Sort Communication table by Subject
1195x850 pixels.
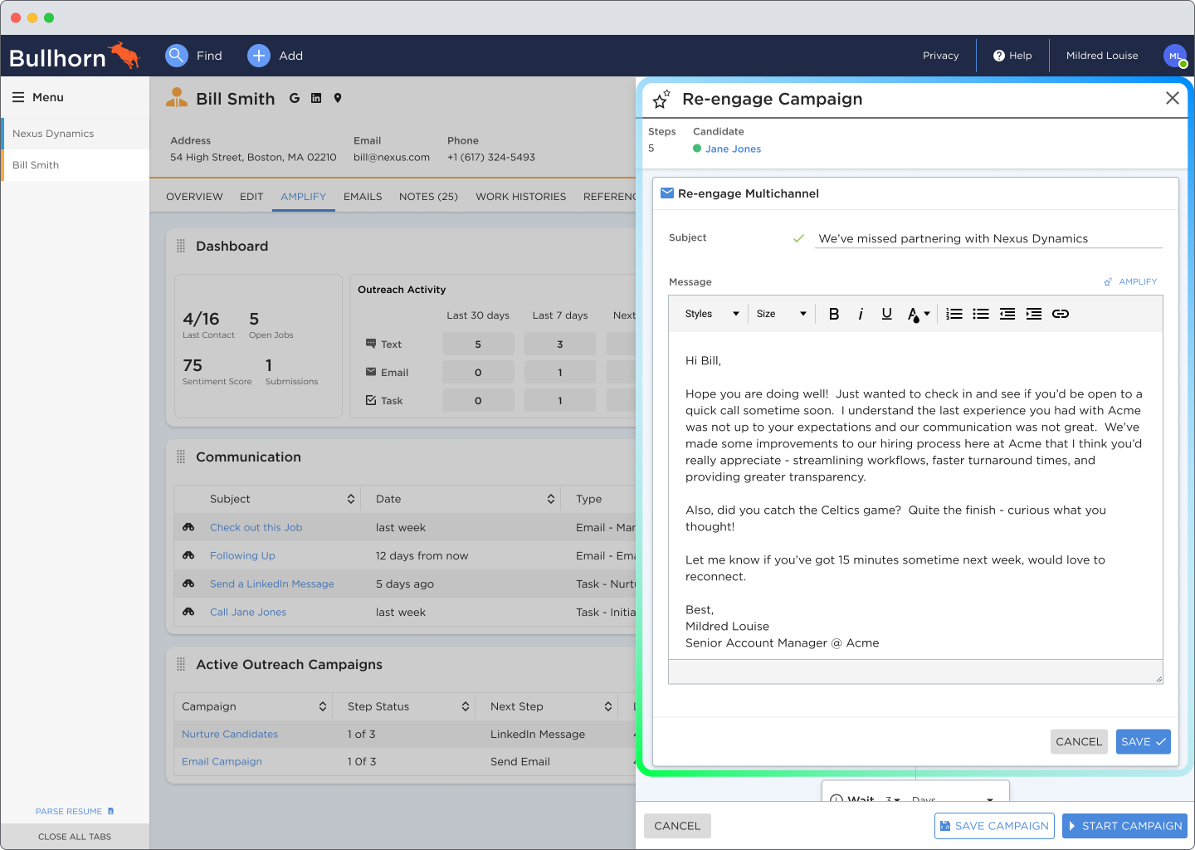coord(350,499)
